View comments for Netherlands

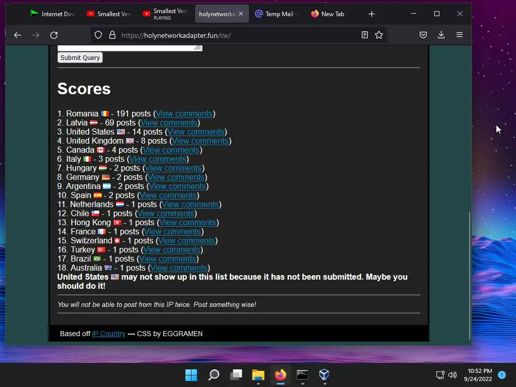point(190,205)
